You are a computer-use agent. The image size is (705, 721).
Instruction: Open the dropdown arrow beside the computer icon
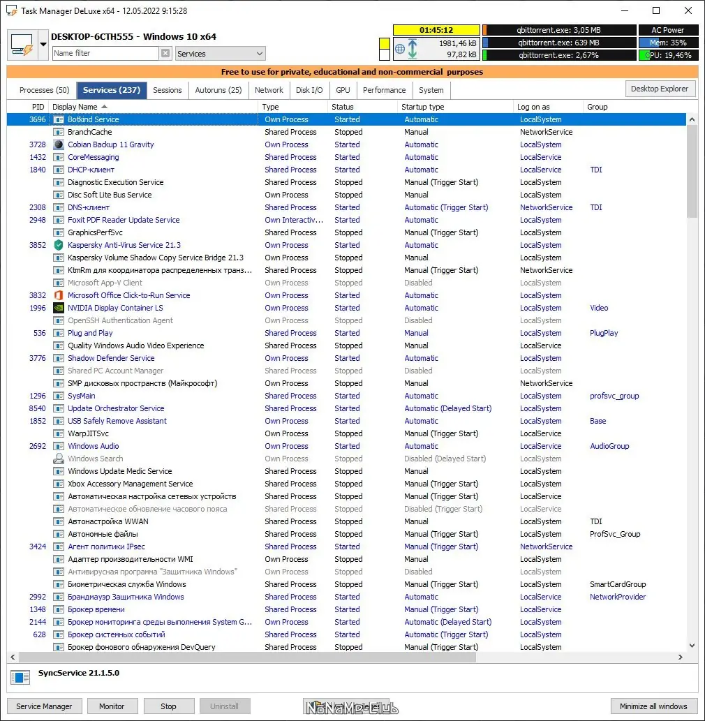click(x=43, y=45)
